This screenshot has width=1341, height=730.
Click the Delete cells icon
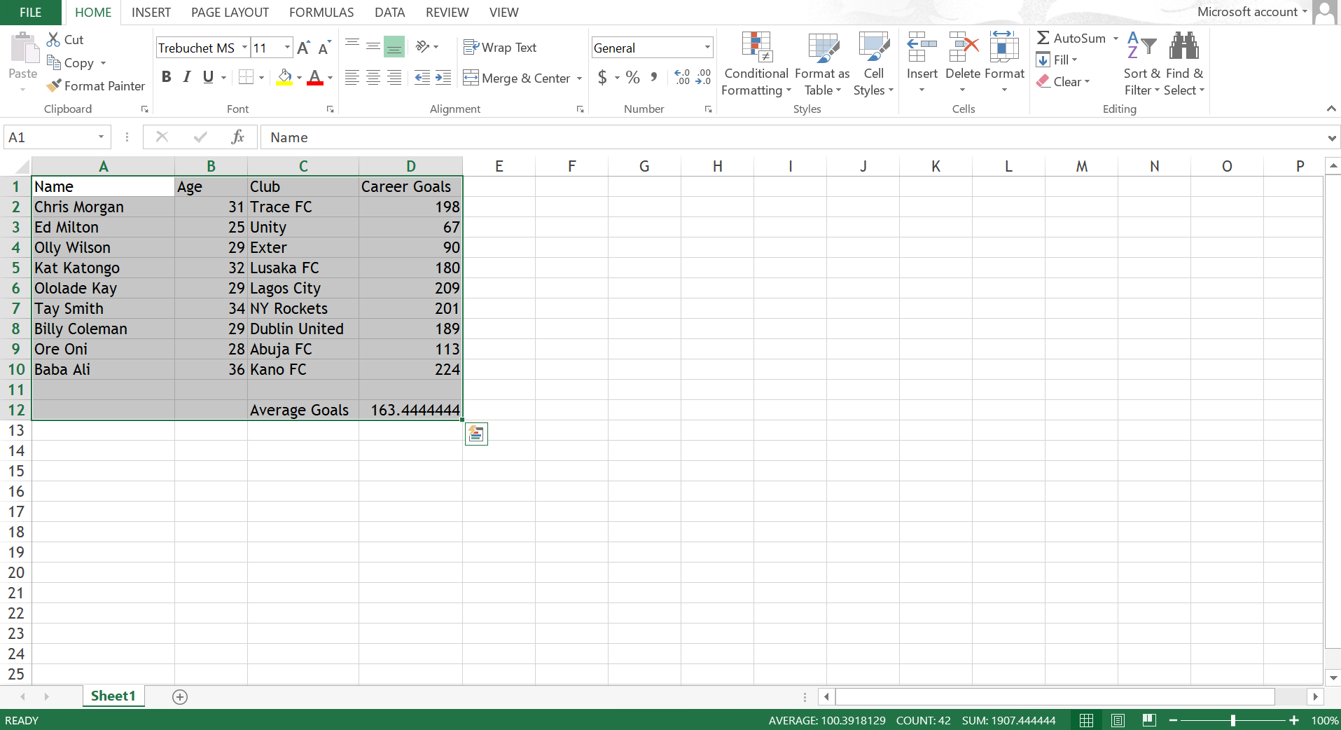[964, 46]
